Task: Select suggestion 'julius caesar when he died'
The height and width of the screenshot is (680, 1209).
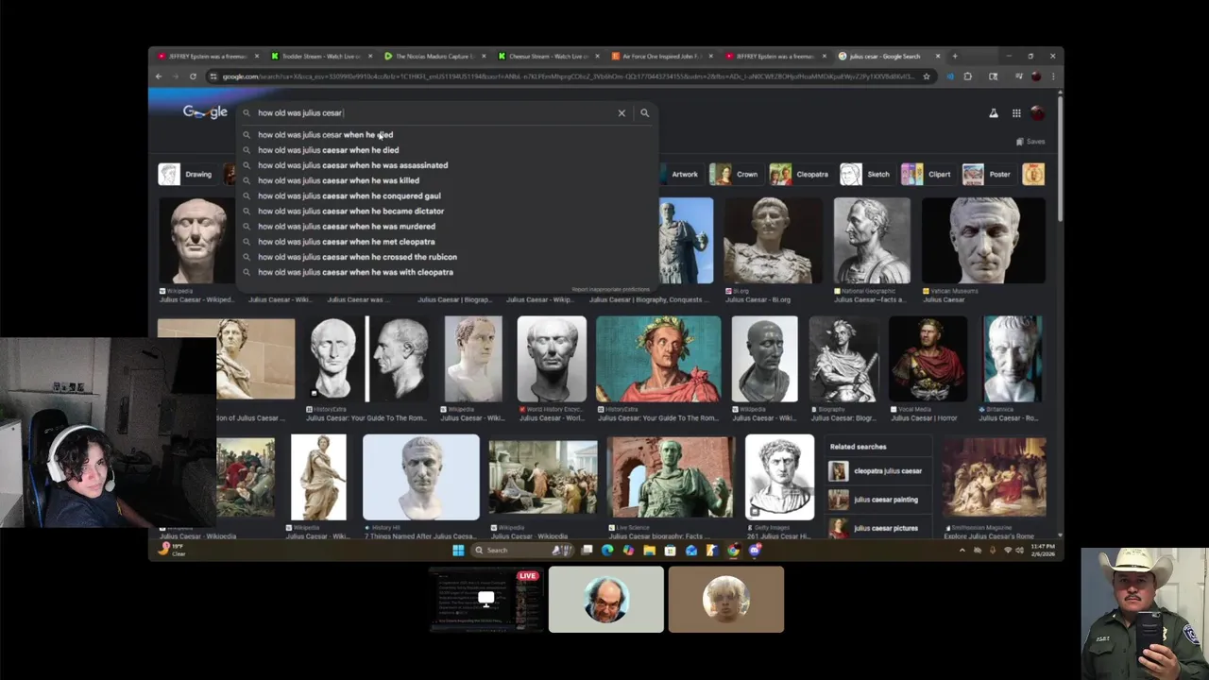Action: (x=328, y=150)
